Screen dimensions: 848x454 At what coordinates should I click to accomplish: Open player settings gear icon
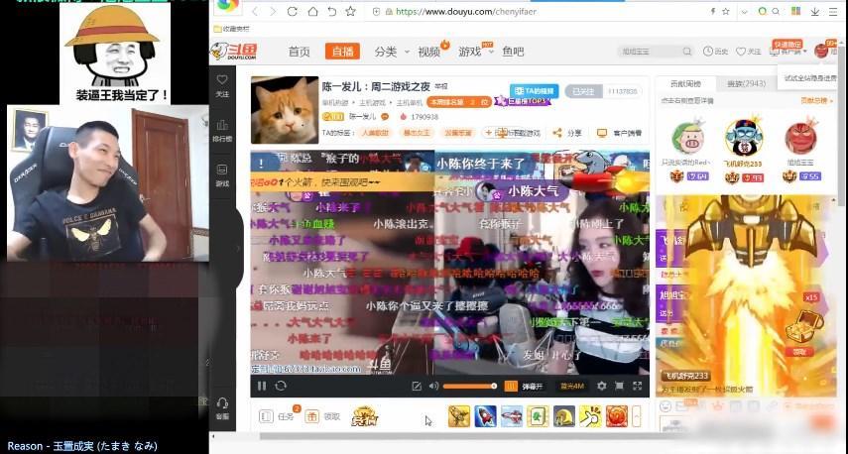601,386
